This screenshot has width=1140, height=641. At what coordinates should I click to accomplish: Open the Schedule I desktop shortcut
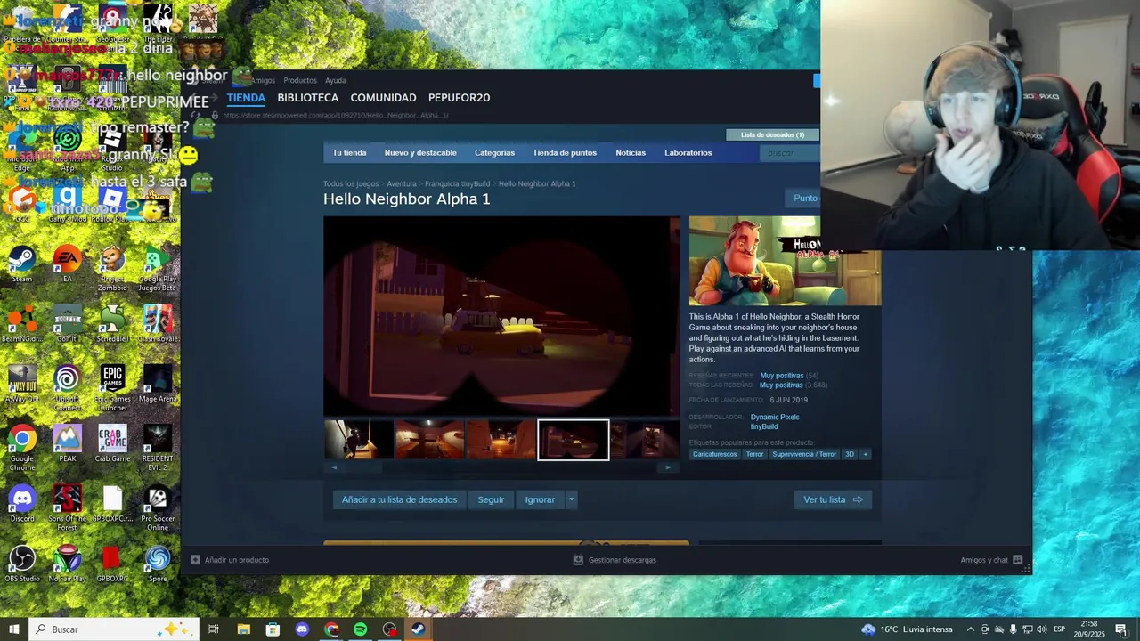[x=112, y=324]
